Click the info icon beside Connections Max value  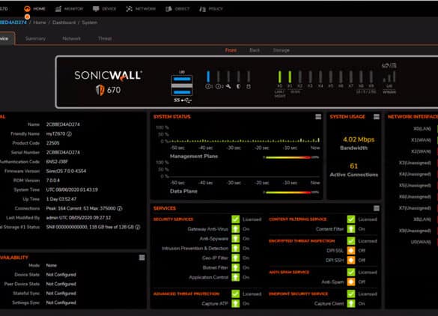(x=120, y=208)
